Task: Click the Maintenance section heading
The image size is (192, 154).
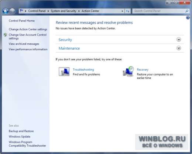Action: coord(69,48)
